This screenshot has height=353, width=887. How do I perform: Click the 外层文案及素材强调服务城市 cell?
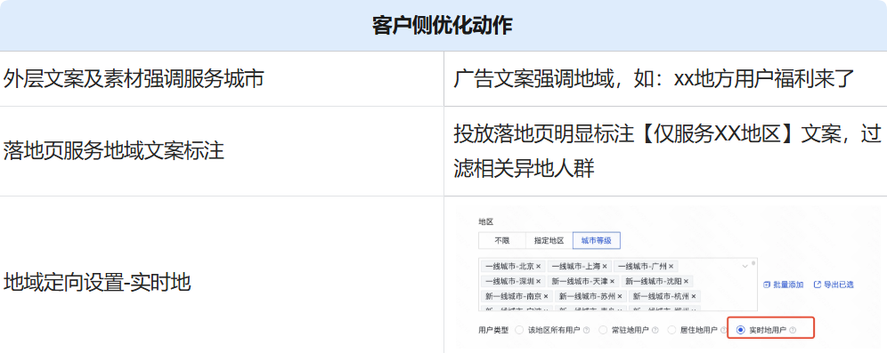pos(222,79)
